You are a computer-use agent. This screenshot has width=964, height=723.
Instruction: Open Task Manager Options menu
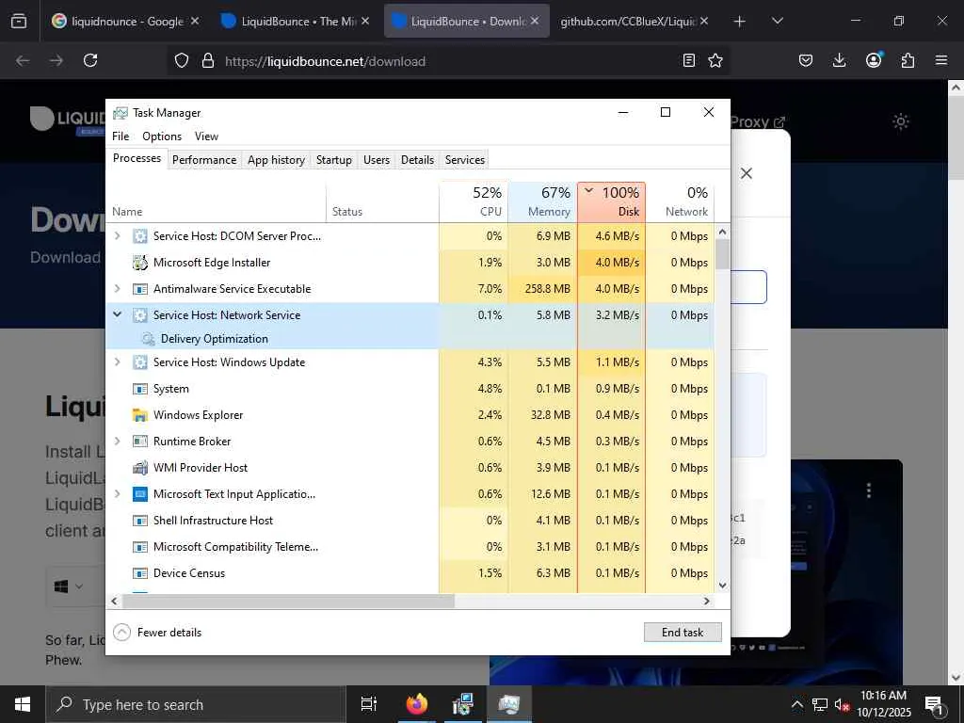[x=162, y=137]
